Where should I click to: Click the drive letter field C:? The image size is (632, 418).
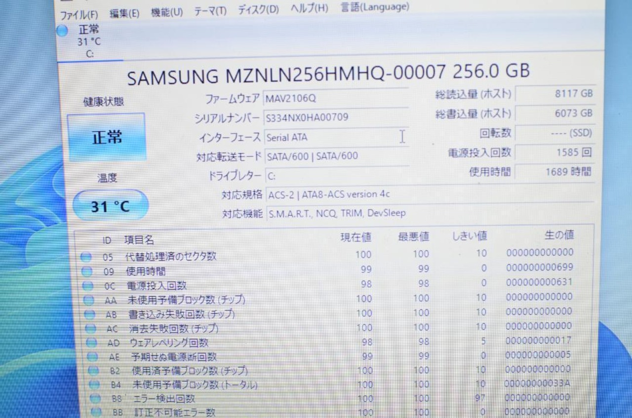point(337,176)
